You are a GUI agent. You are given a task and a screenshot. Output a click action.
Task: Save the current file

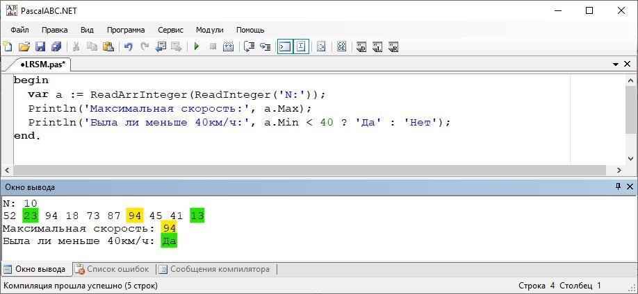(40, 46)
